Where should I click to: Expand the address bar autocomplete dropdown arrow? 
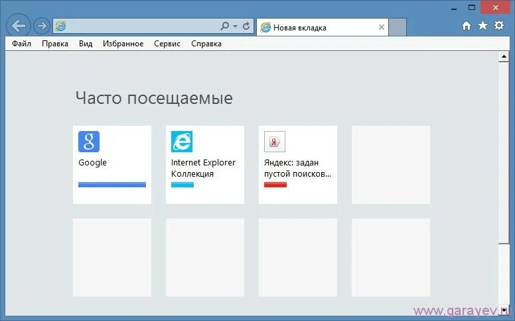(x=235, y=26)
